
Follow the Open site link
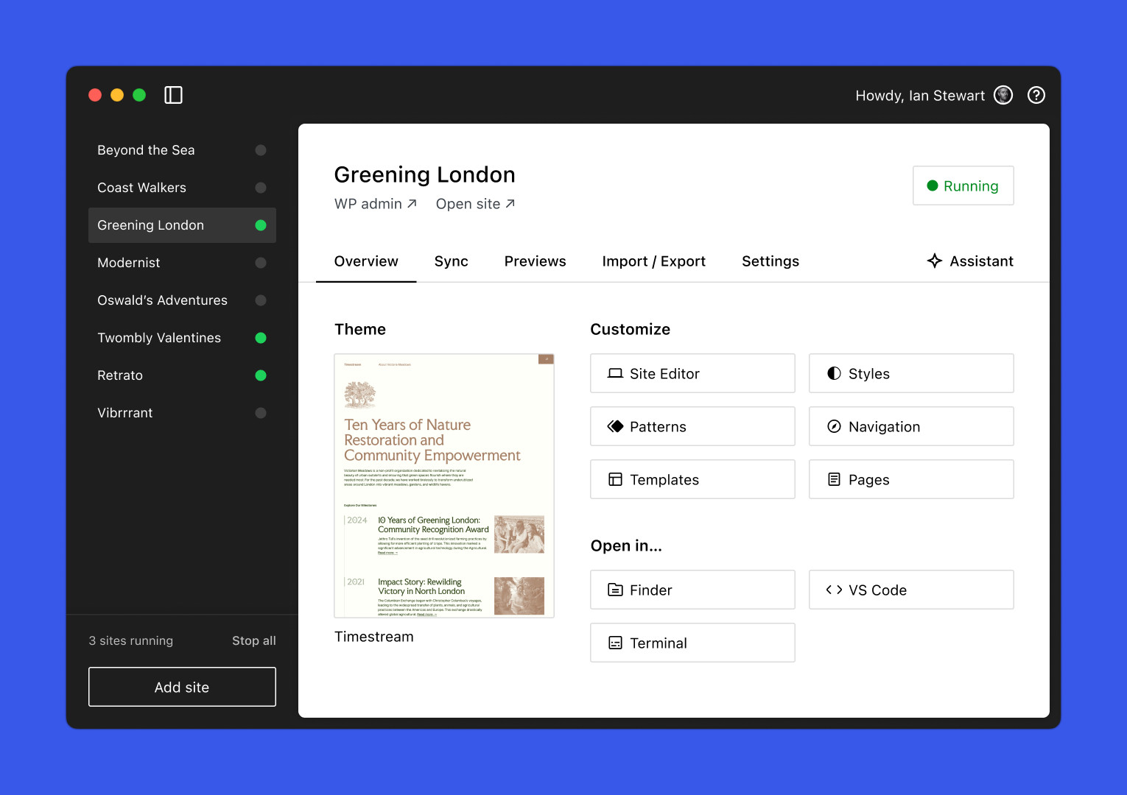click(475, 204)
